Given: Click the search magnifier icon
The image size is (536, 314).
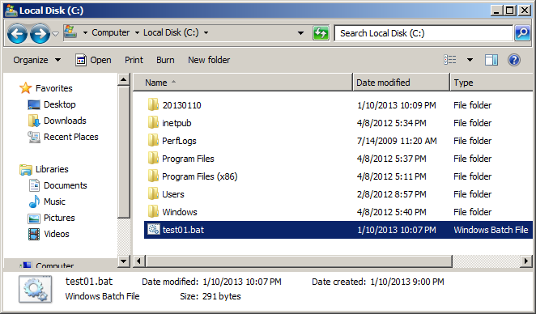Looking at the screenshot, I should click(x=522, y=33).
